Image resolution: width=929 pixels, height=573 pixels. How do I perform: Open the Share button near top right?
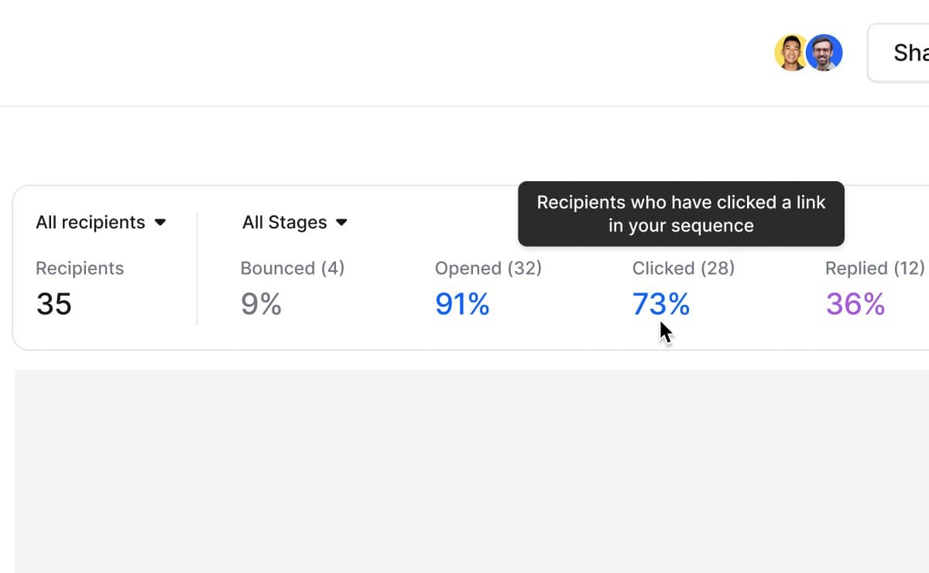pyautogui.click(x=908, y=53)
